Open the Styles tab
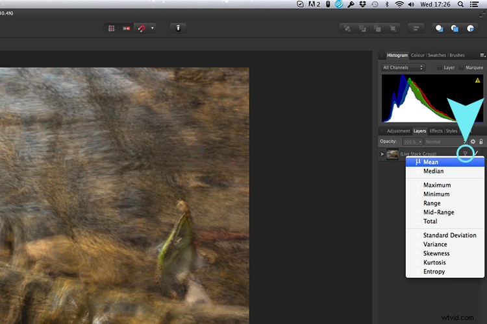The width and height of the screenshot is (487, 324). click(x=451, y=131)
